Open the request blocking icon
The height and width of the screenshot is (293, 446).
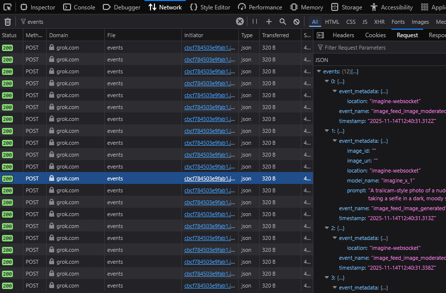[x=297, y=22]
